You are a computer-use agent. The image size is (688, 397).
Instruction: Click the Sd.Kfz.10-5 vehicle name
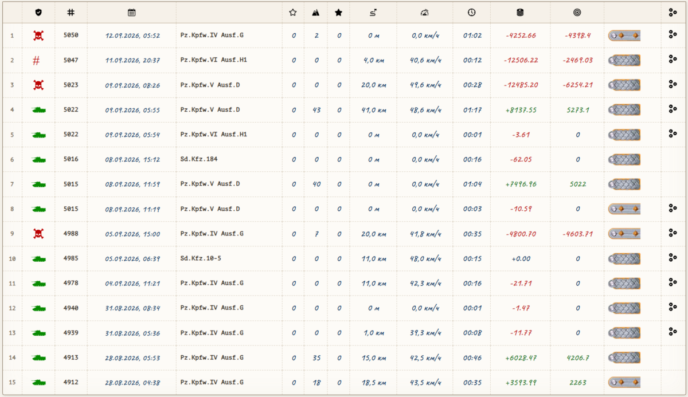click(201, 258)
